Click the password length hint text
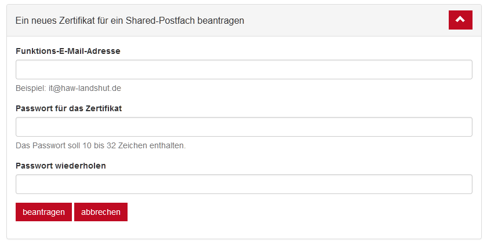 (100, 145)
